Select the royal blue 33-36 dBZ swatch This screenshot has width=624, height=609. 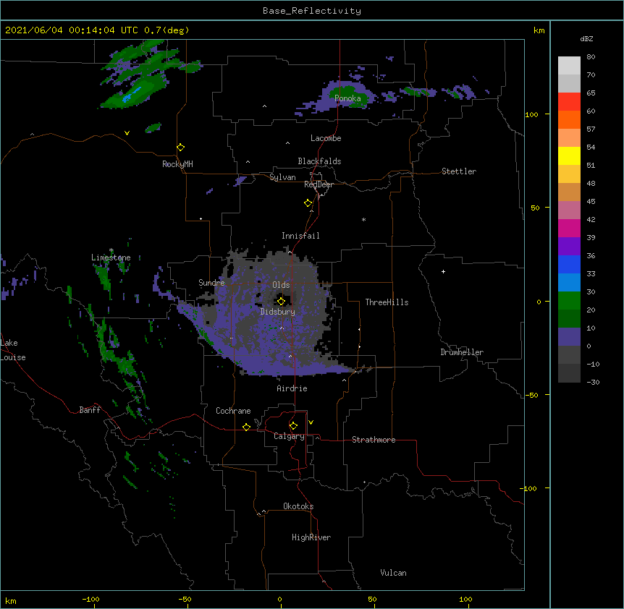click(569, 264)
